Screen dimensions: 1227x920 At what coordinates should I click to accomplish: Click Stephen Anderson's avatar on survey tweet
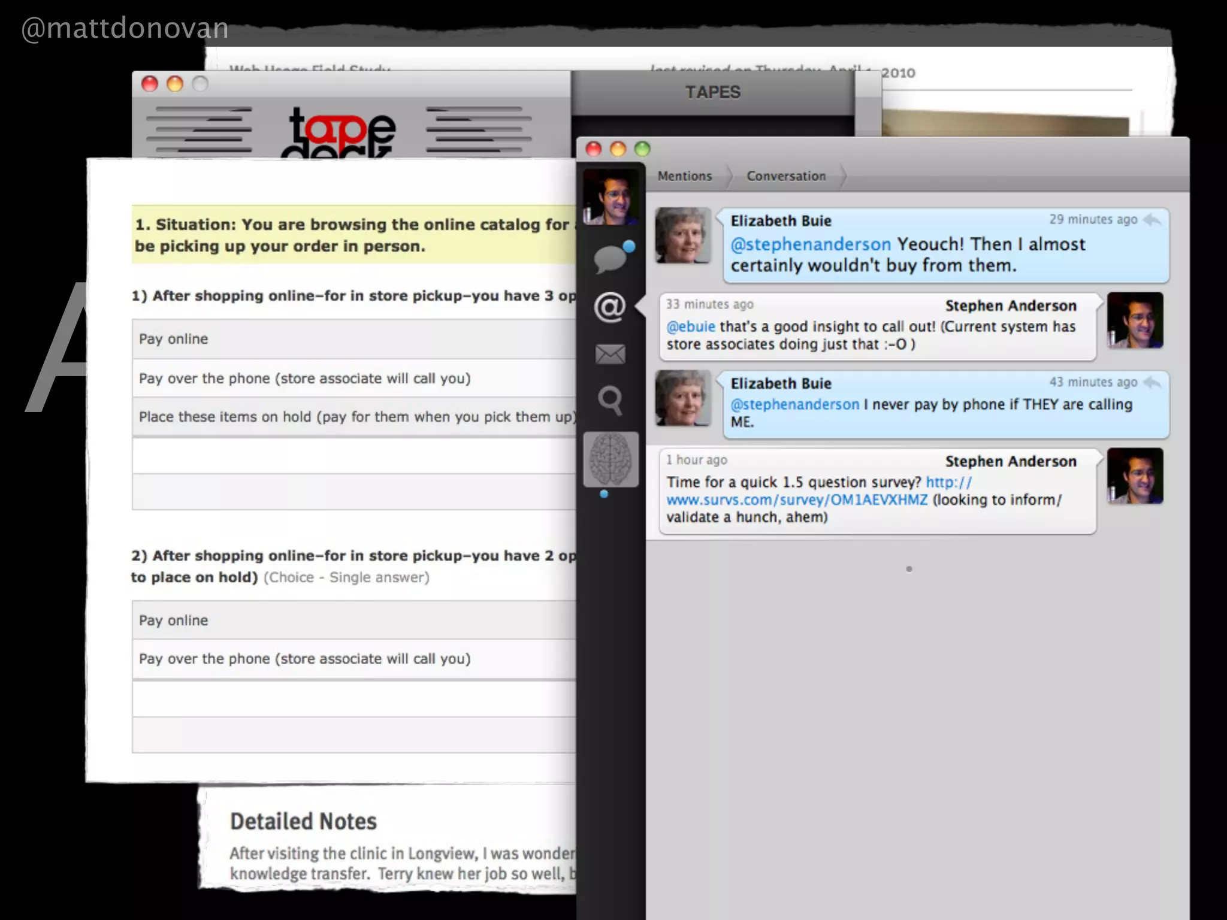(x=1134, y=476)
